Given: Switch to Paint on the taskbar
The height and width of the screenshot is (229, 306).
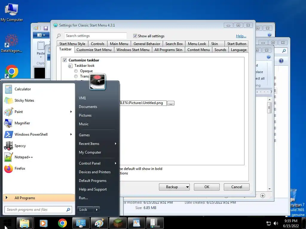Looking at the screenshot, I should point(99,223).
